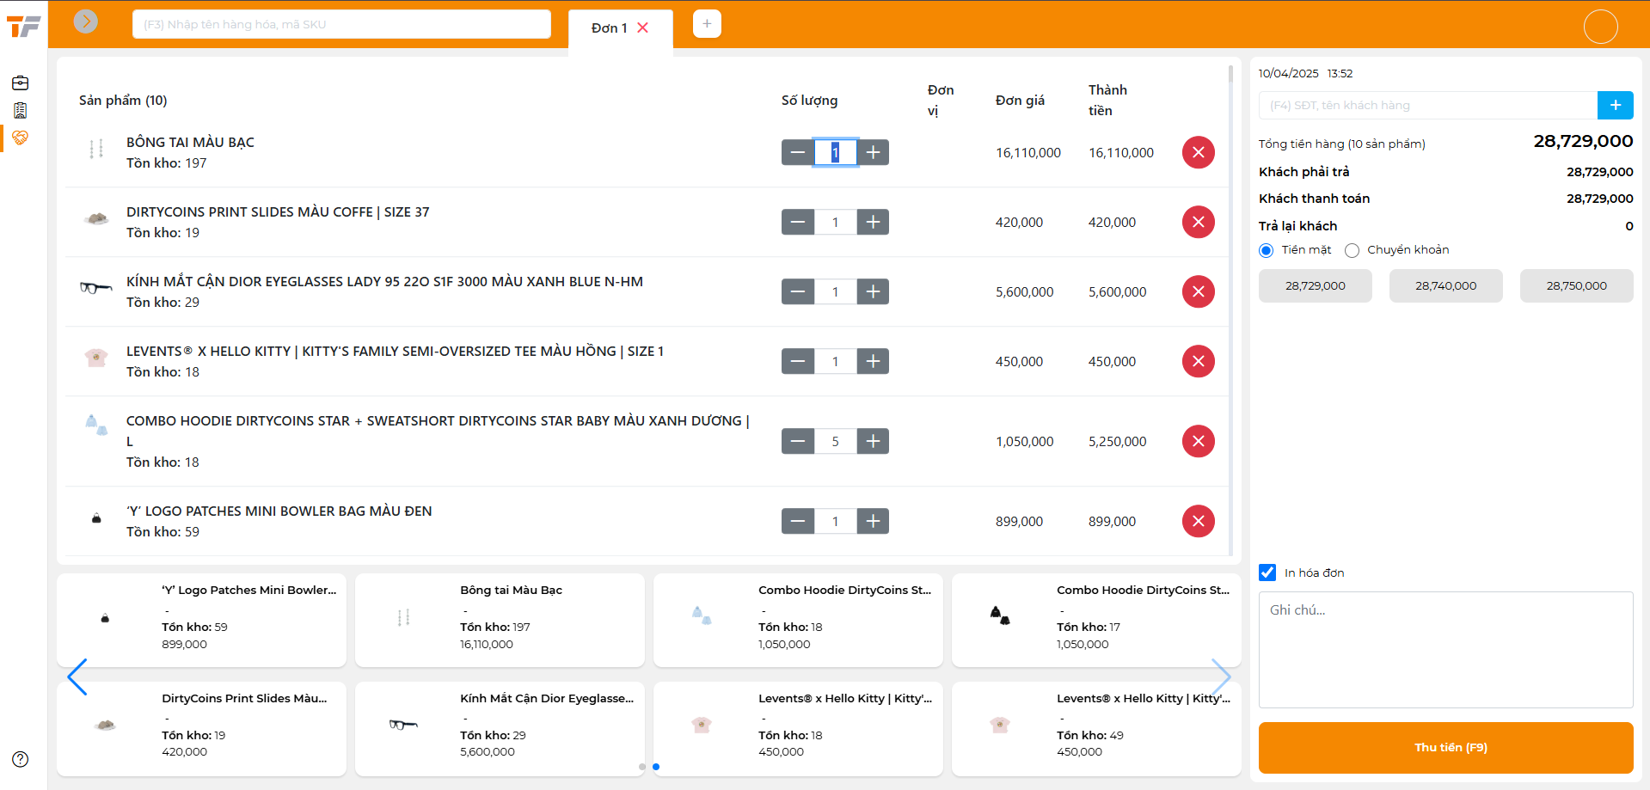Focus customer phone or name field
1650x790 pixels.
pos(1427,105)
